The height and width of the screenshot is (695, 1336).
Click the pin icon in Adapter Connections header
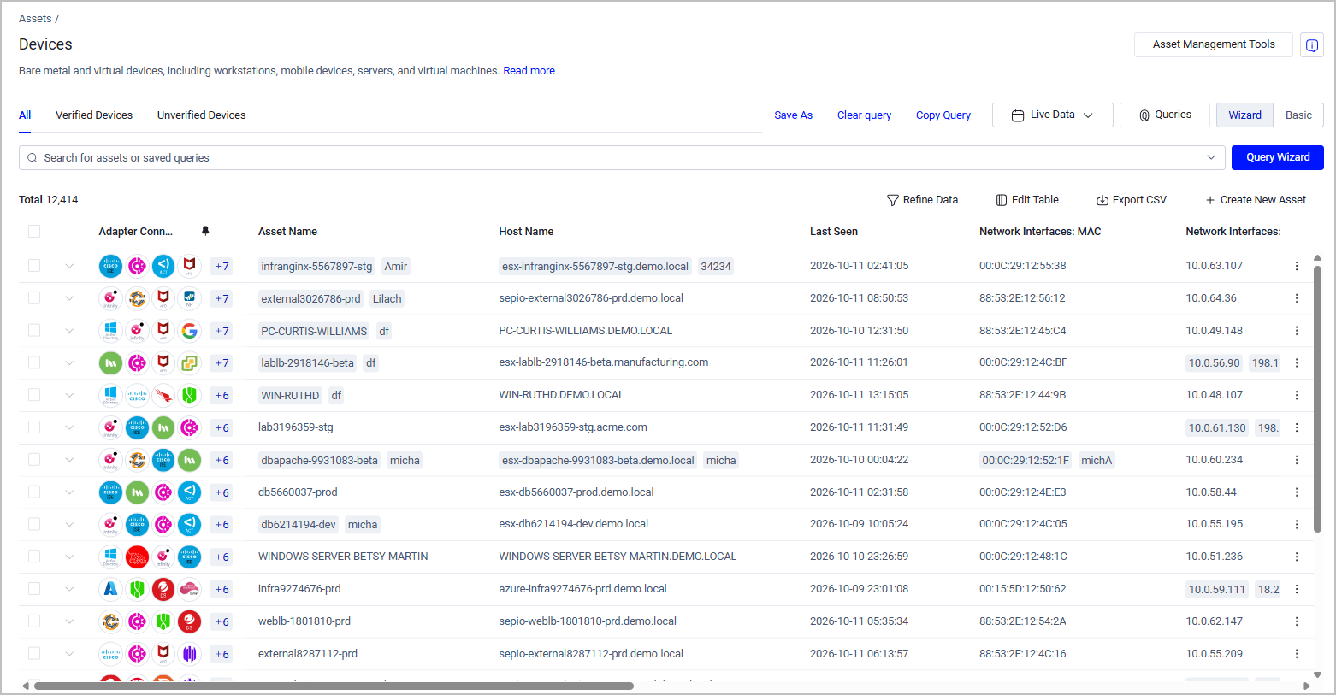pyautogui.click(x=205, y=231)
